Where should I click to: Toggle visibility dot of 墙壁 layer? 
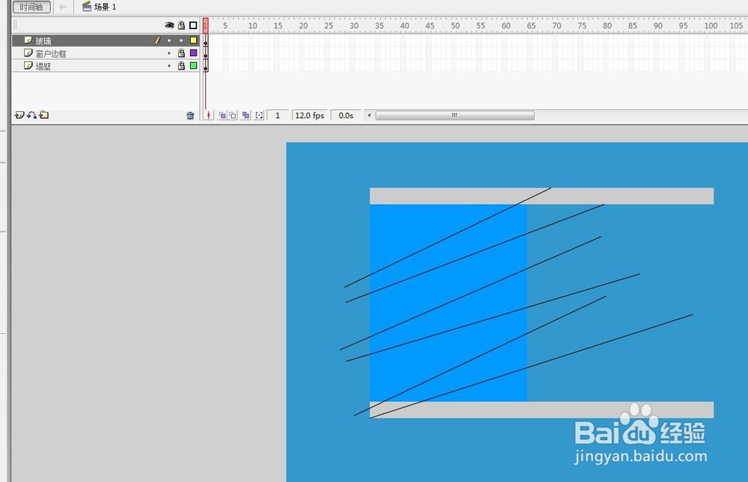169,66
